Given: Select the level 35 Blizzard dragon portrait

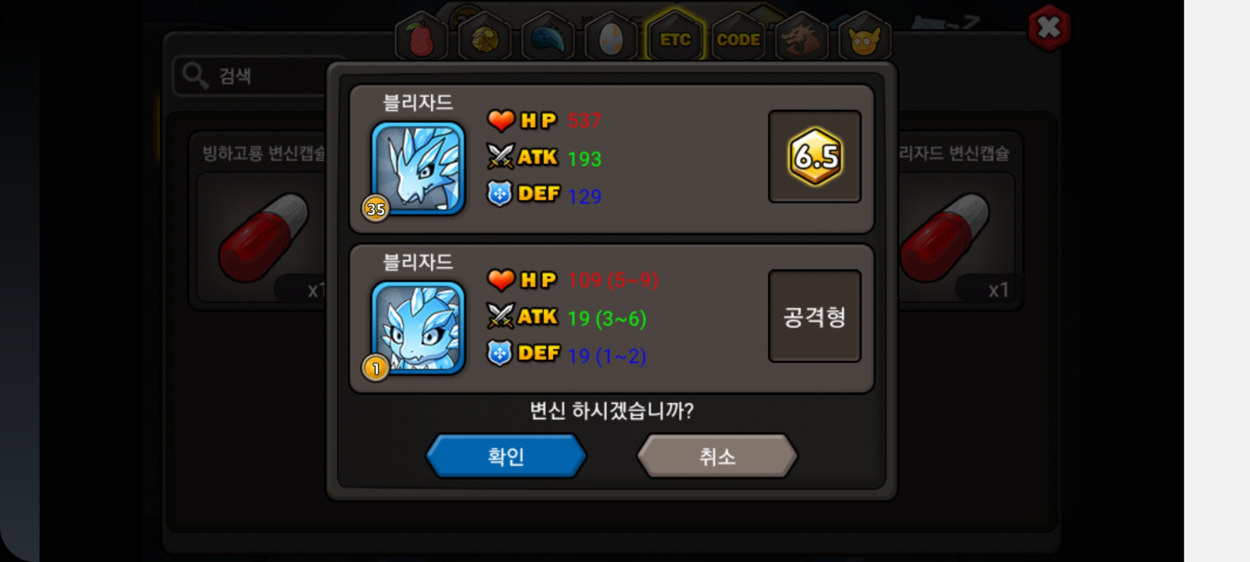Looking at the screenshot, I should click(x=418, y=168).
